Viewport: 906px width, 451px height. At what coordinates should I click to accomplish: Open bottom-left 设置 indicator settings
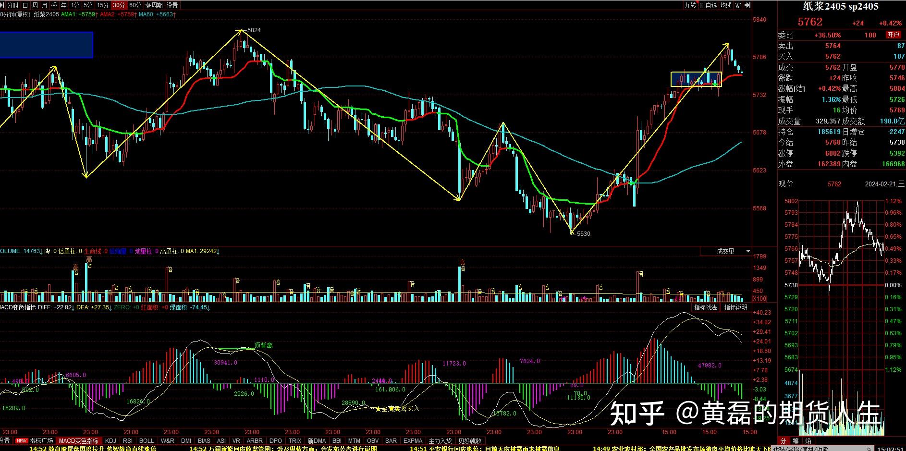pos(5,440)
